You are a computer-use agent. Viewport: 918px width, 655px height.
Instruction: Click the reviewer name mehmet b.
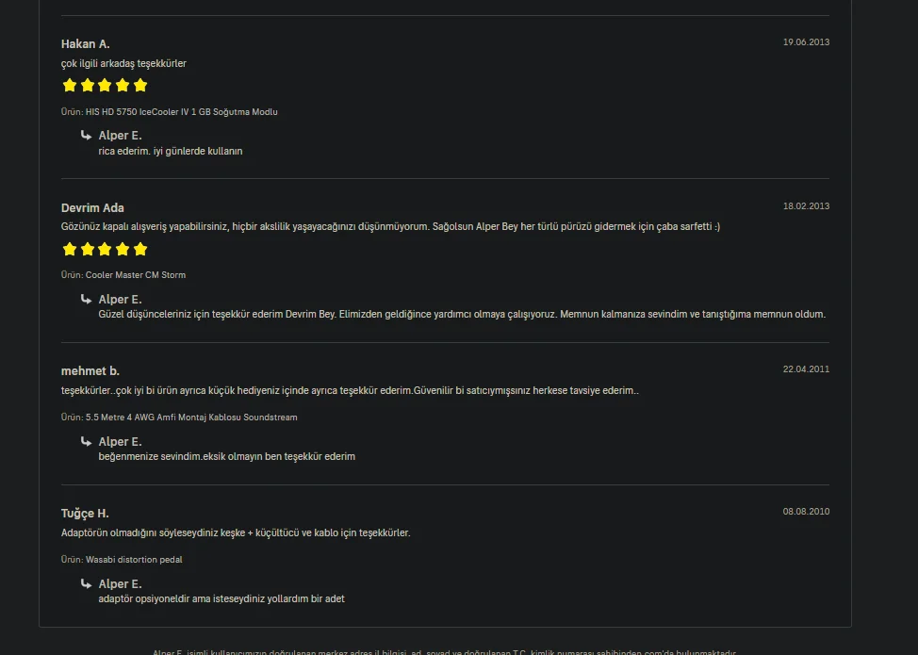pyautogui.click(x=90, y=371)
